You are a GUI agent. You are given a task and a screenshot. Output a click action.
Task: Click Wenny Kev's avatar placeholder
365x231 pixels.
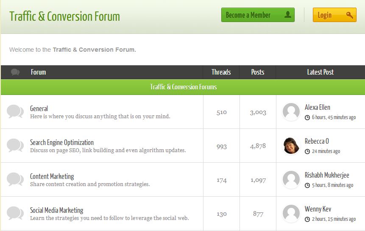pyautogui.click(x=291, y=213)
